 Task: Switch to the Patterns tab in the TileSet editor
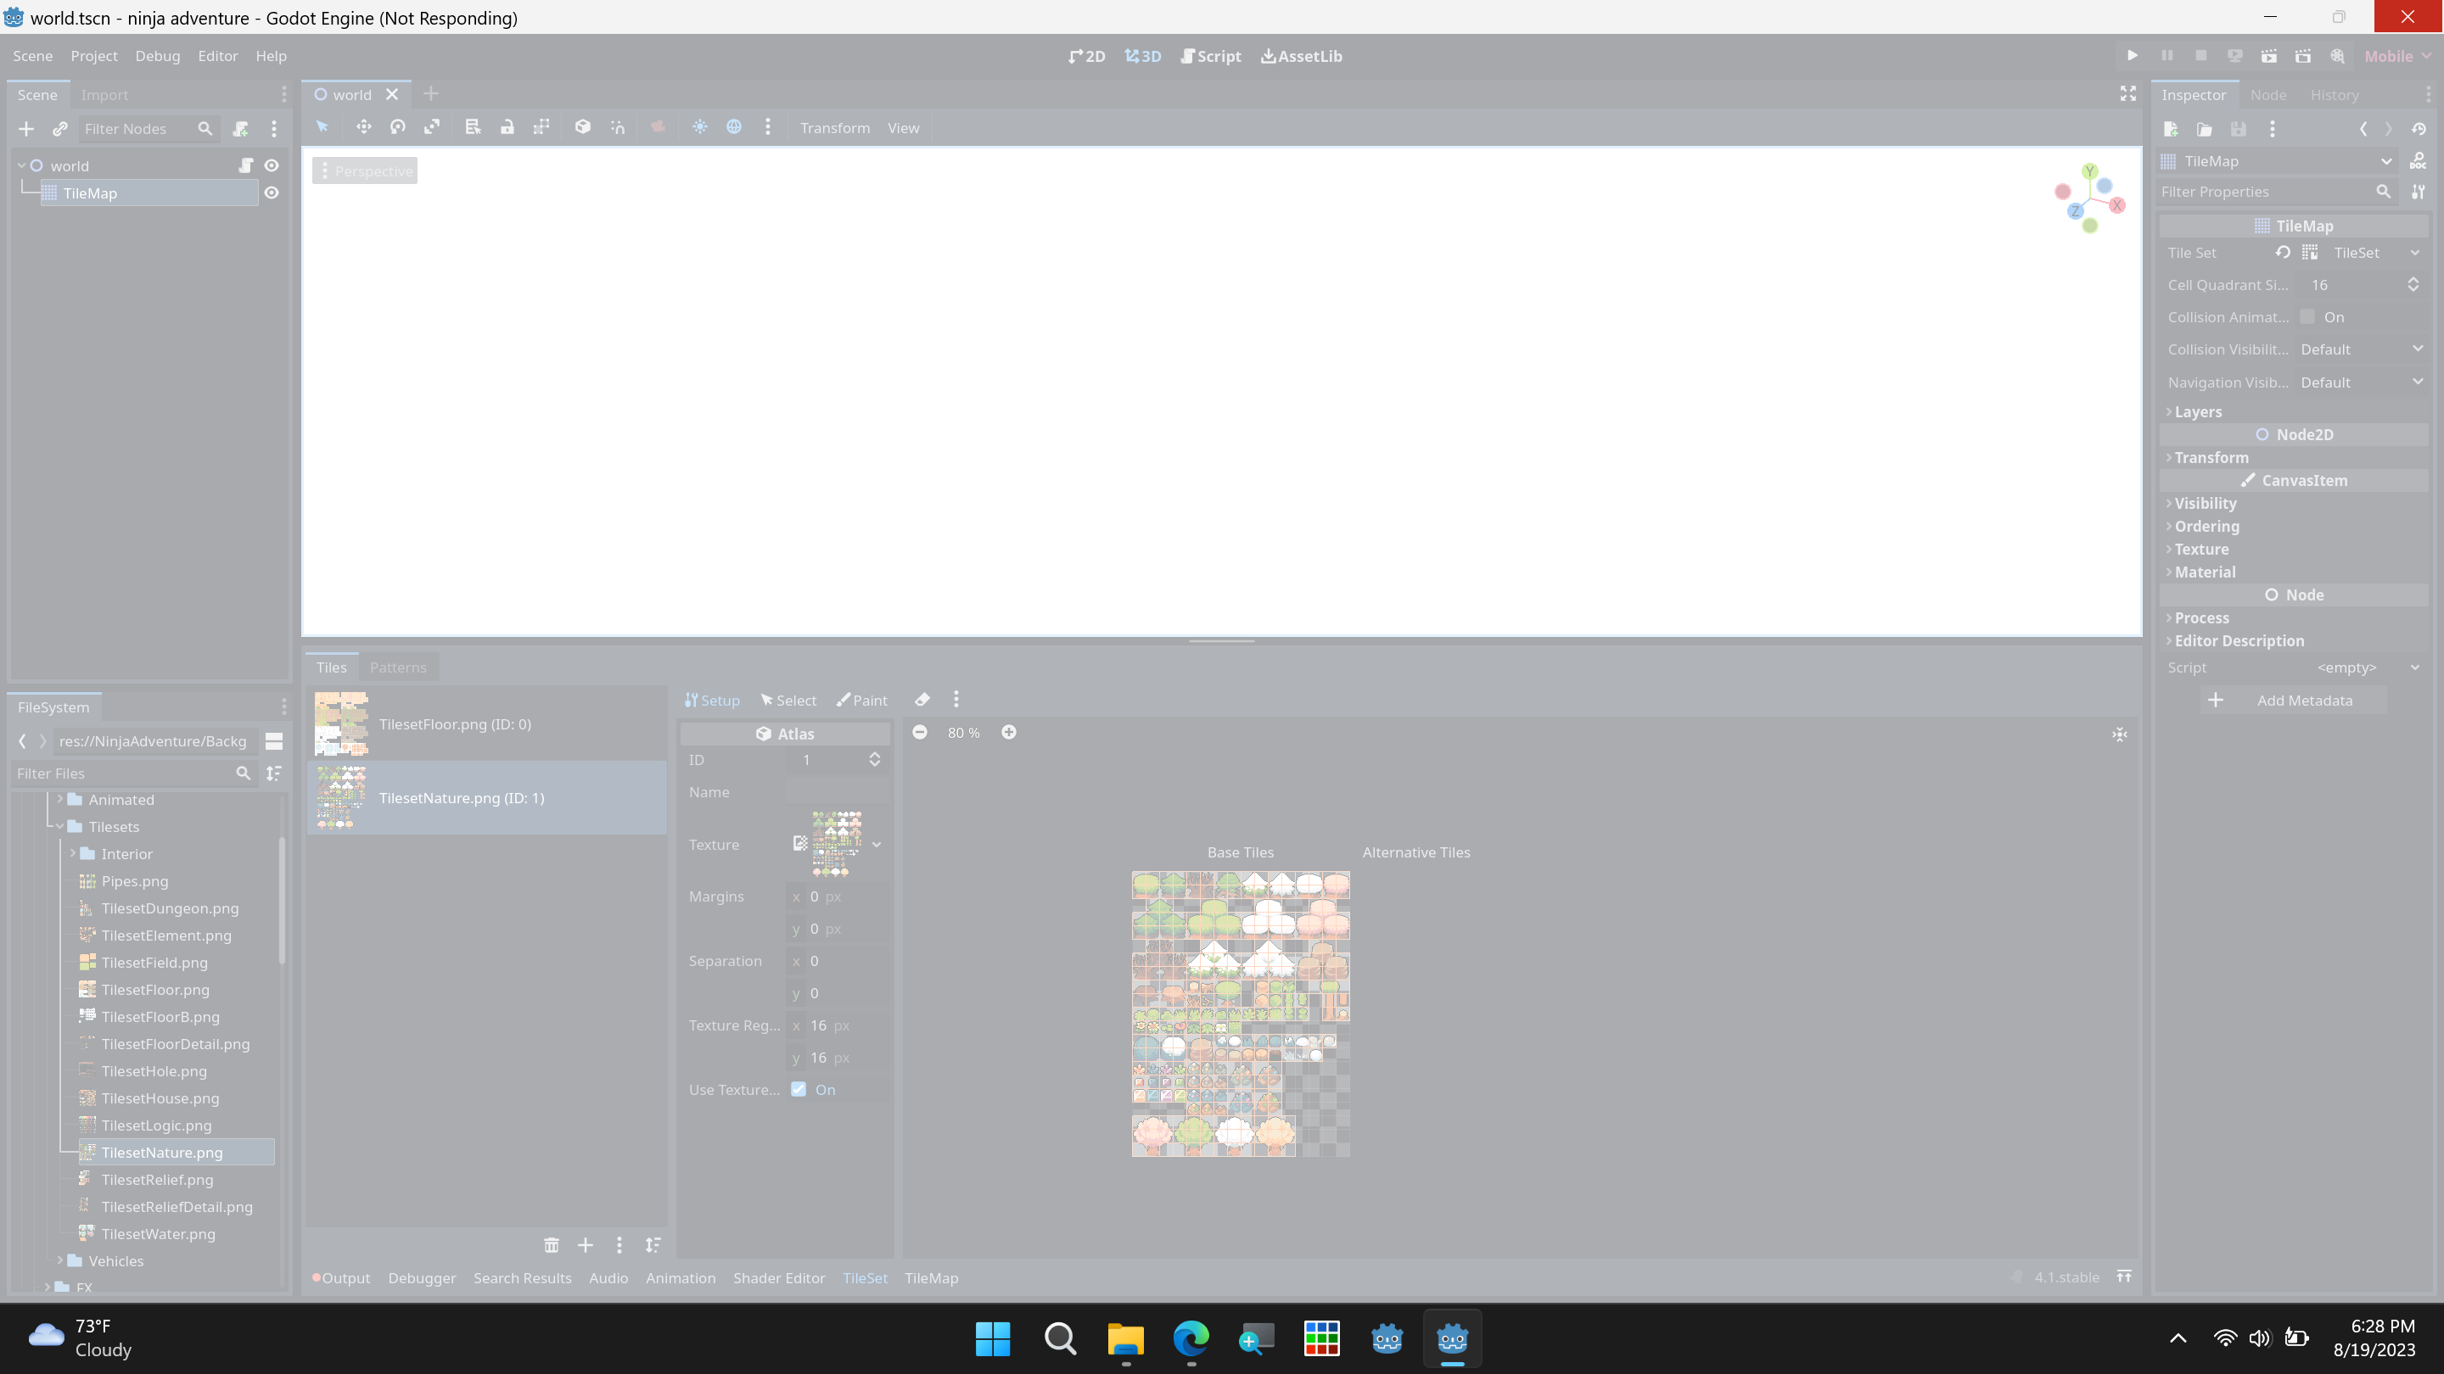pos(399,667)
